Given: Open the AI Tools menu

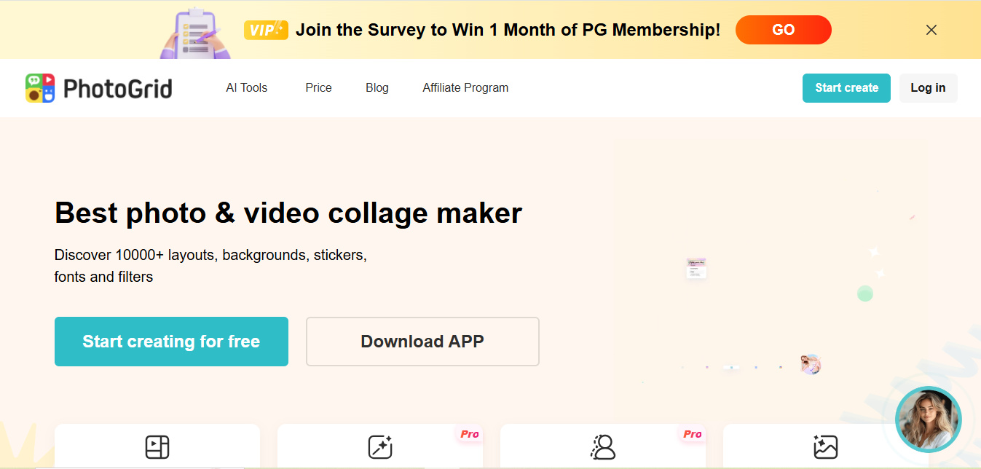Looking at the screenshot, I should pyautogui.click(x=247, y=88).
